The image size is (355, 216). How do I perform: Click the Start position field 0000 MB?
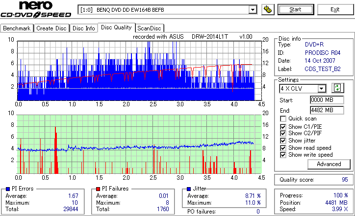327,100
